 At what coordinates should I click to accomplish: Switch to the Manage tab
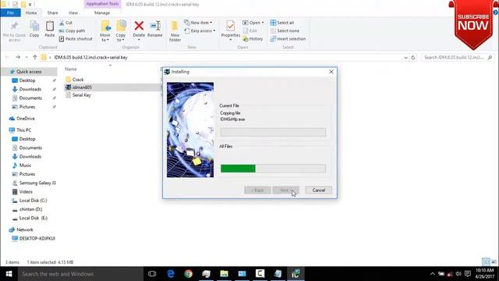(x=102, y=12)
